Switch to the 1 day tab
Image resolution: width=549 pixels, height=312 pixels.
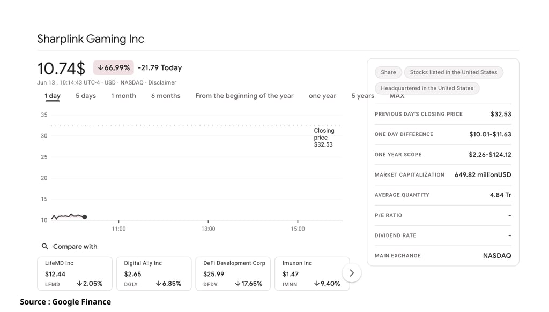53,96
